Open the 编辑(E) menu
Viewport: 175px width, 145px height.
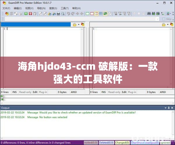point(17,8)
